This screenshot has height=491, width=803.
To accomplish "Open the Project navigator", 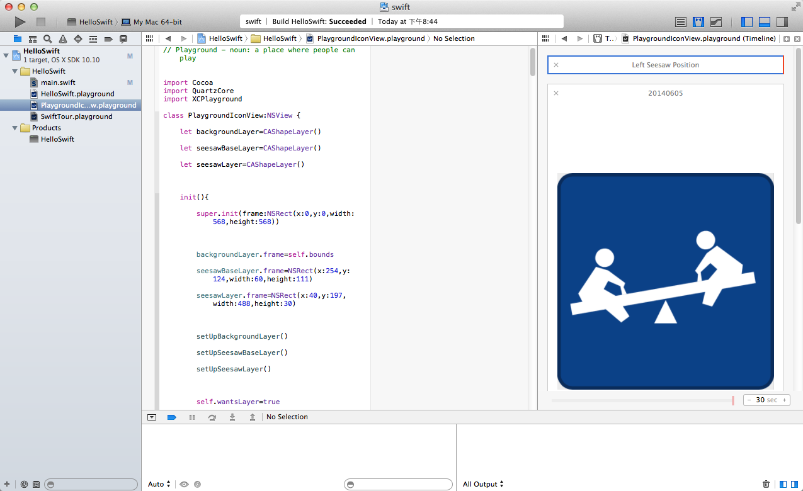I will [x=18, y=38].
